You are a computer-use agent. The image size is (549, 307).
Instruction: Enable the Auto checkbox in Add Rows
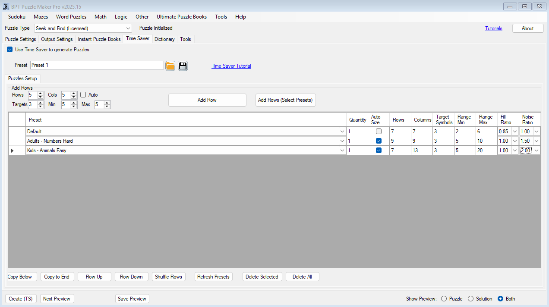click(83, 95)
